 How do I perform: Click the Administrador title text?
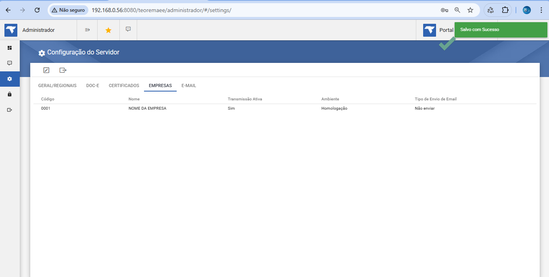click(x=38, y=30)
